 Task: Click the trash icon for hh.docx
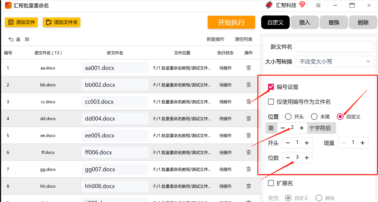248,186
